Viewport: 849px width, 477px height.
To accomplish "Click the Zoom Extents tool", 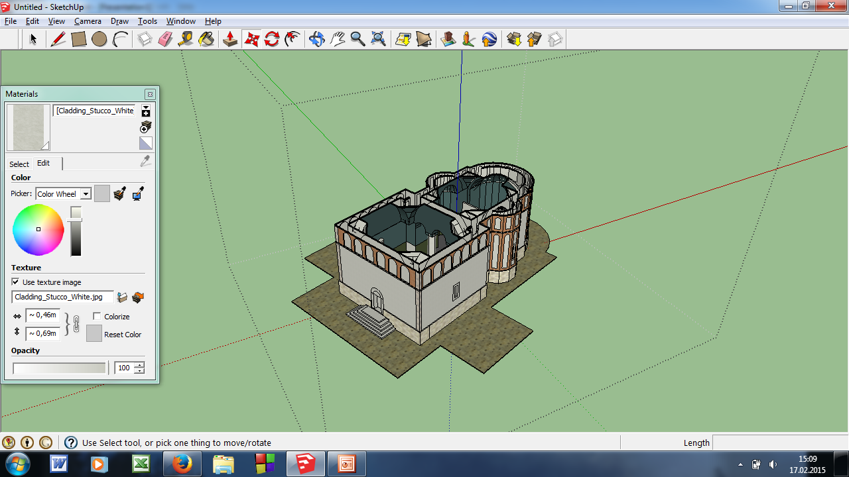I will (378, 39).
